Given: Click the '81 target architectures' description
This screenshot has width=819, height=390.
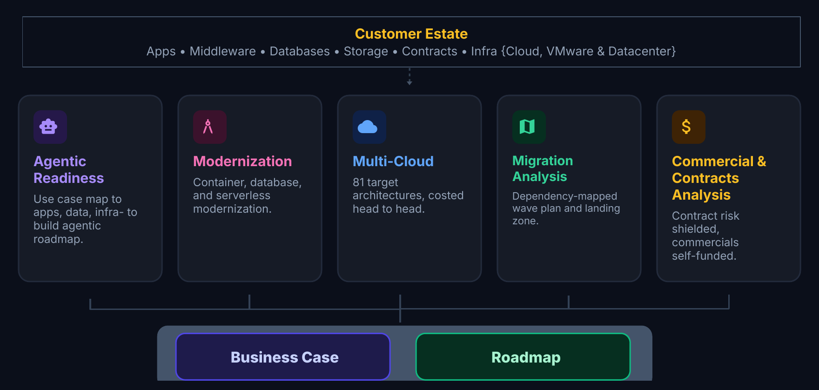Looking at the screenshot, I should [x=408, y=195].
